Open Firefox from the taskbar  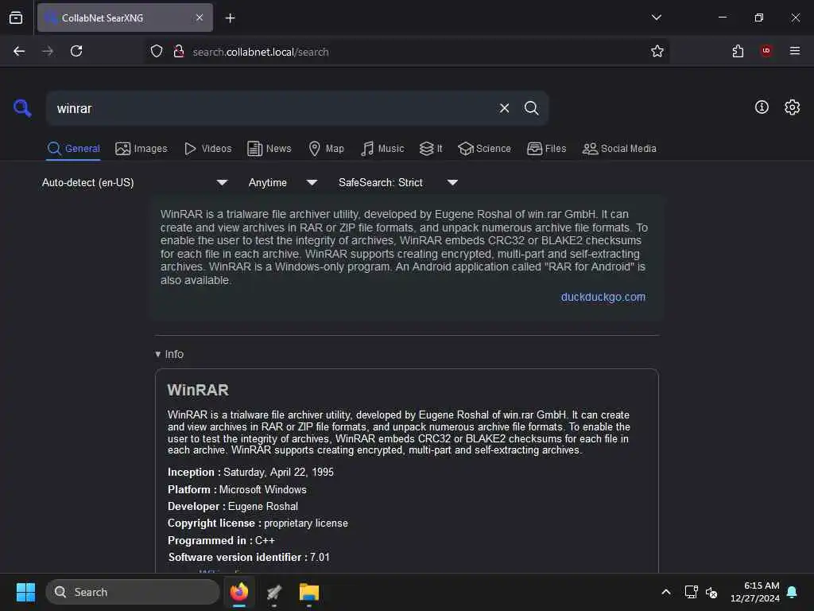click(x=239, y=592)
